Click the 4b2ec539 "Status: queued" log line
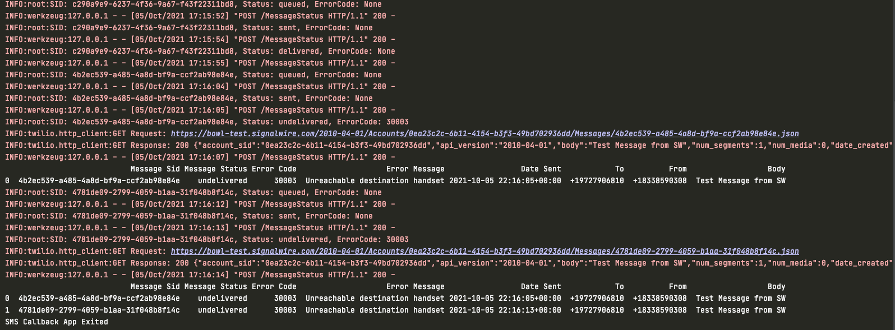Image resolution: width=895 pixels, height=330 pixels. [x=193, y=75]
